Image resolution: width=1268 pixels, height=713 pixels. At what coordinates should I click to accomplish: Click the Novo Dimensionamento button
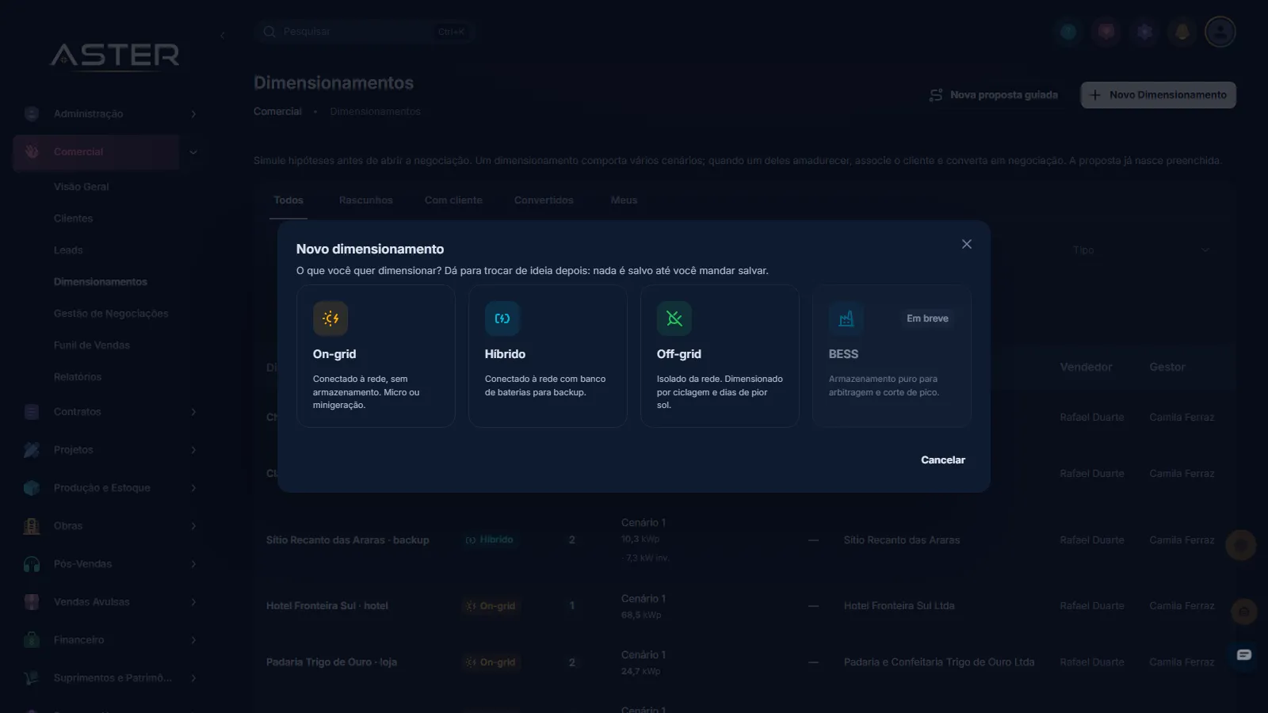pyautogui.click(x=1159, y=95)
